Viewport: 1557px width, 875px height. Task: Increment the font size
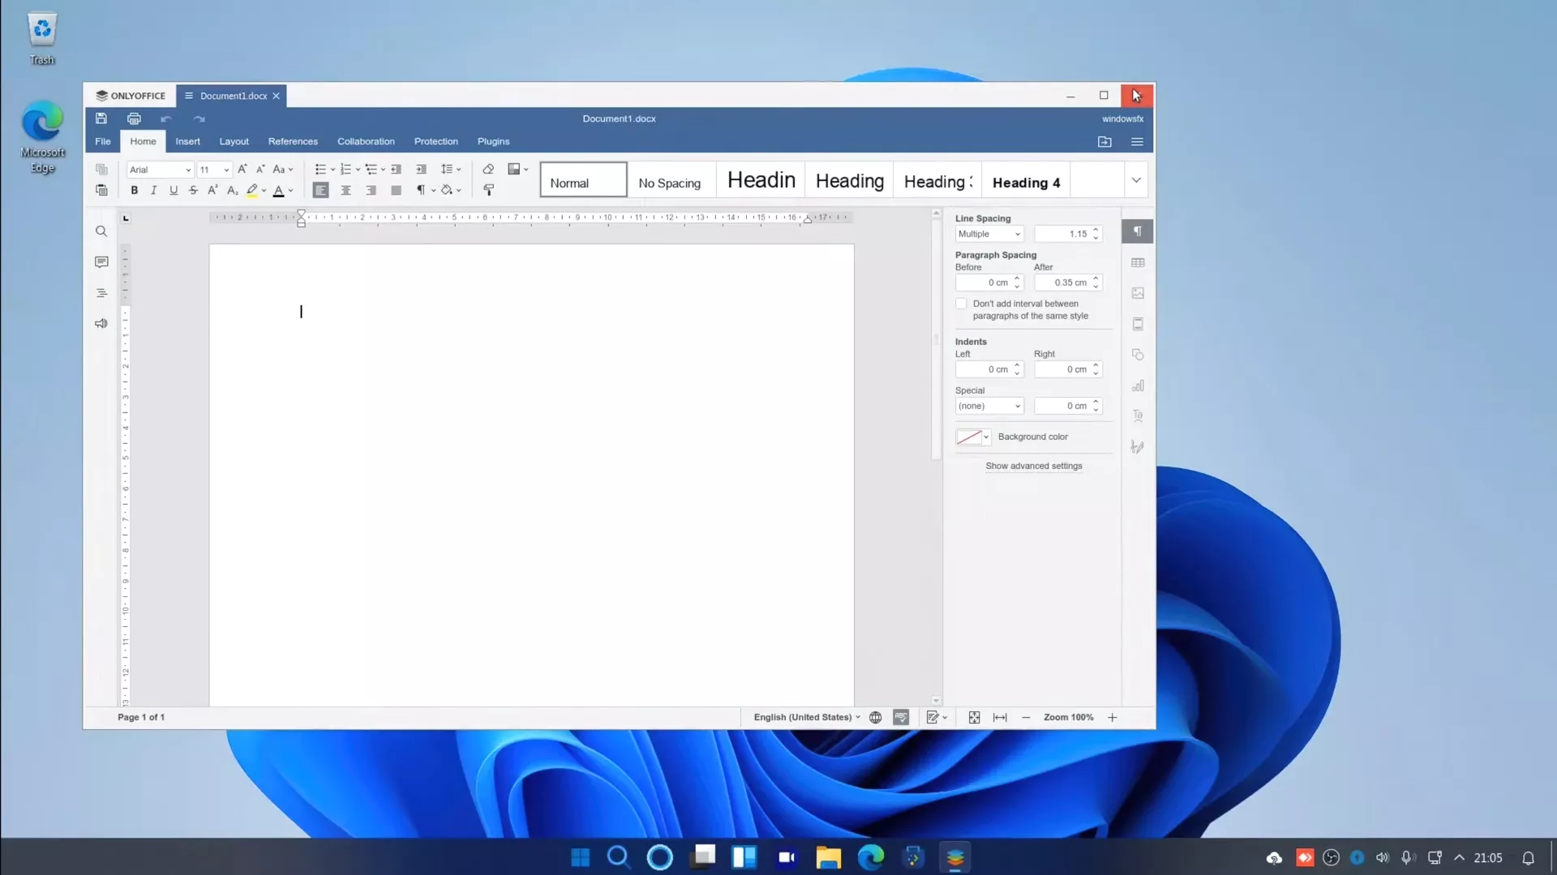click(242, 169)
